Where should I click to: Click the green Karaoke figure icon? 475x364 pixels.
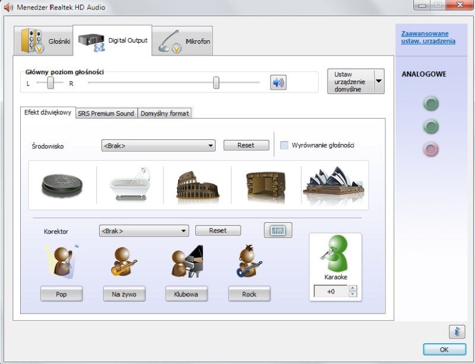tap(335, 254)
